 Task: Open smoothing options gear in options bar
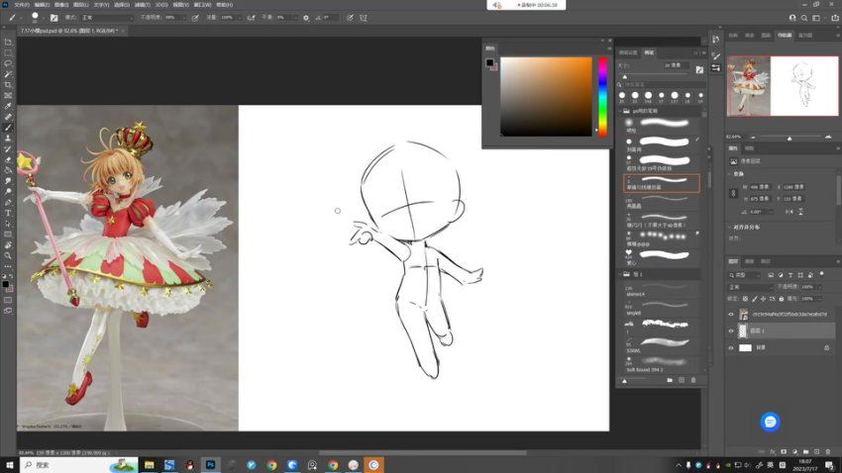pyautogui.click(x=305, y=18)
